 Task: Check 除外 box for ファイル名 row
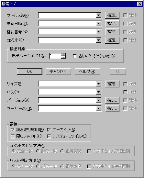coord(125,15)
